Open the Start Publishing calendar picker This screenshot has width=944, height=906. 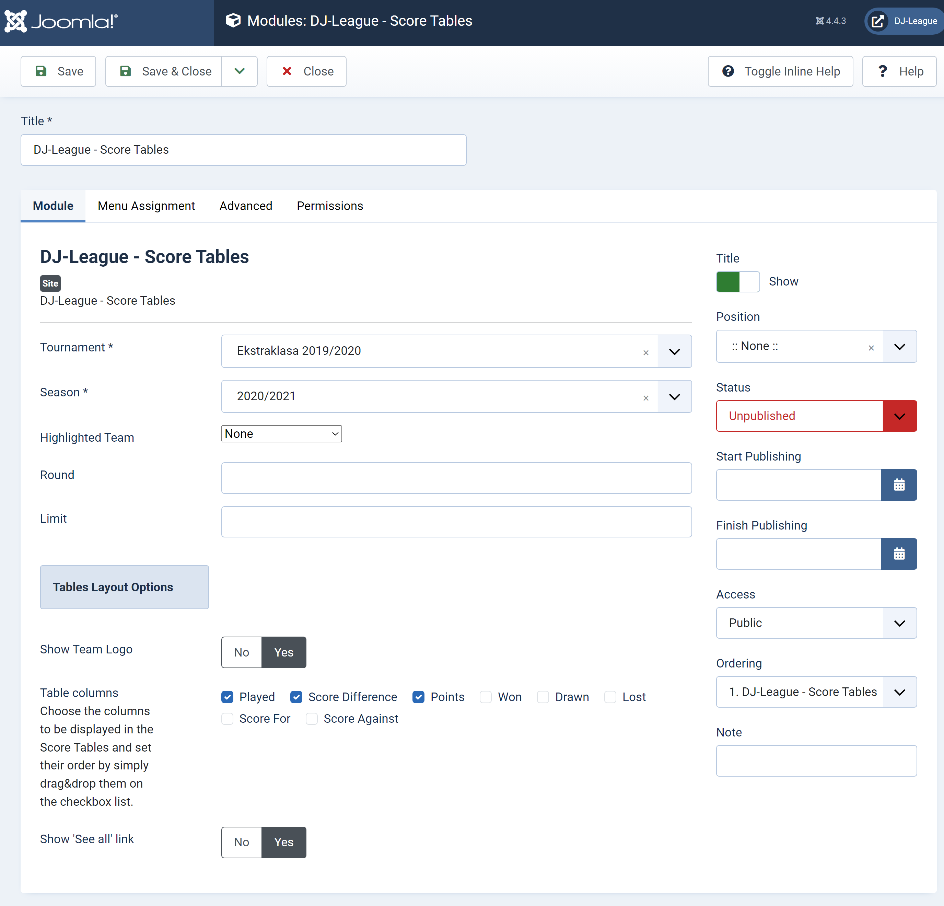(899, 485)
